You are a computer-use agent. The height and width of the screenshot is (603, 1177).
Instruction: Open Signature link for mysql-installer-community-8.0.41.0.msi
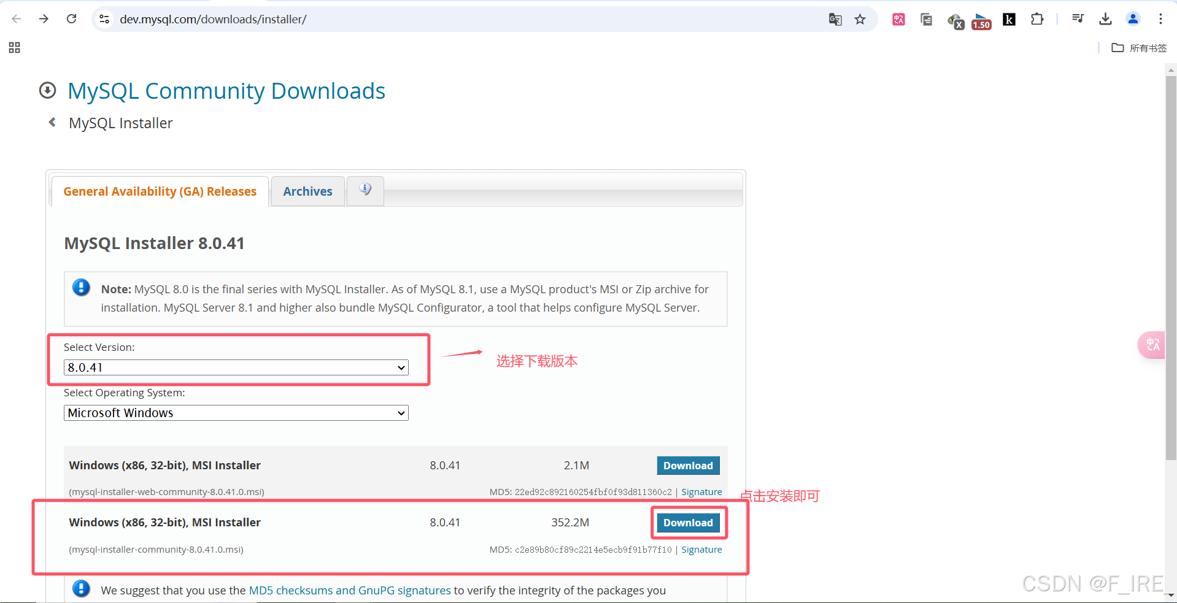point(701,550)
